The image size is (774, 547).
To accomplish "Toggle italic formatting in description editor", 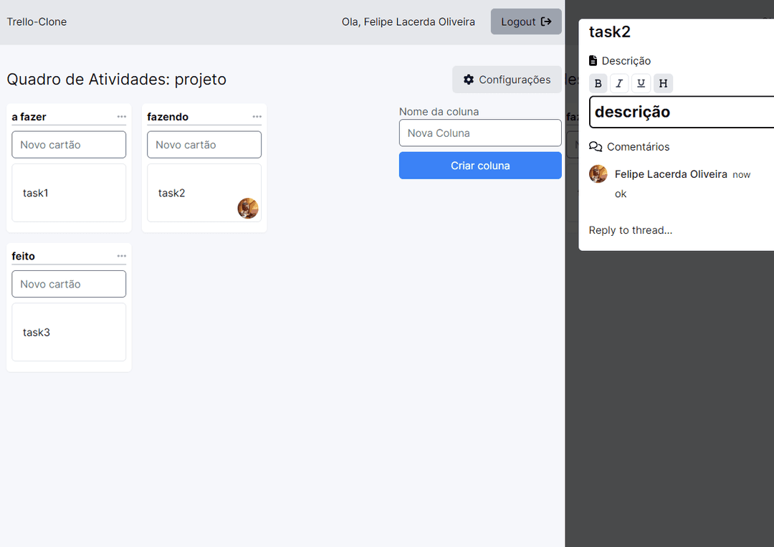I will pyautogui.click(x=620, y=84).
